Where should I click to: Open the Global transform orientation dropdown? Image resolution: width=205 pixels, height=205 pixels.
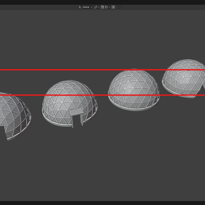click(x=85, y=7)
